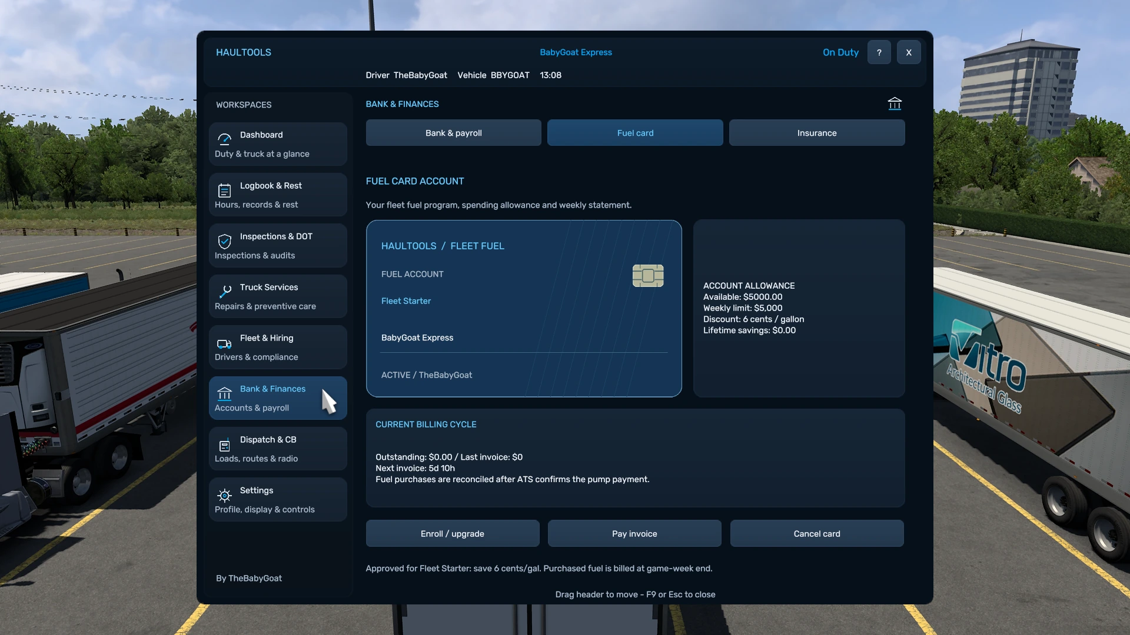
Task: Click the Inspections & DOT shield icon
Action: click(224, 241)
